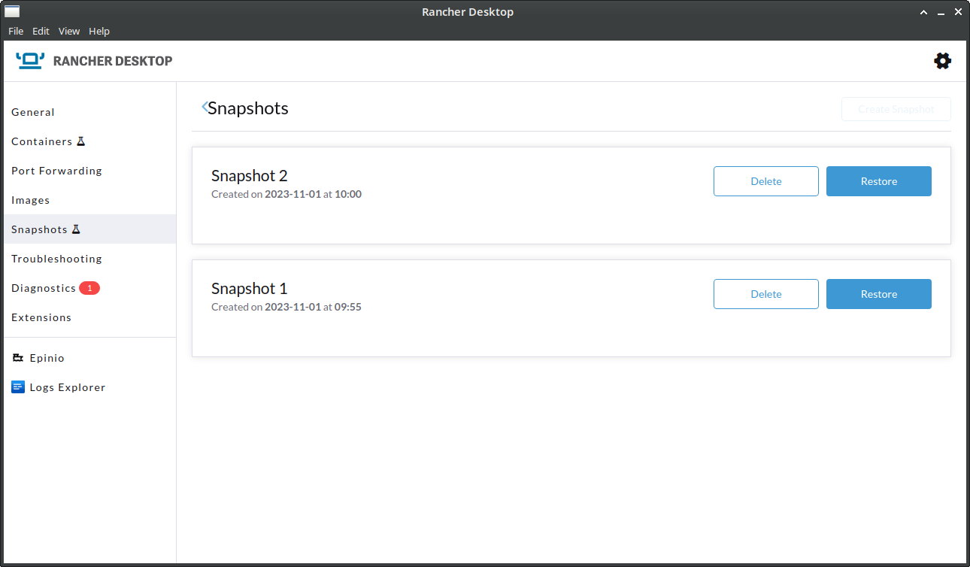Delete Snapshot 2

pyautogui.click(x=766, y=181)
